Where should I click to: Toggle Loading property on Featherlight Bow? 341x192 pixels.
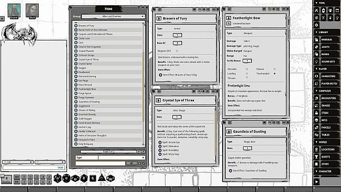[x=247, y=73]
